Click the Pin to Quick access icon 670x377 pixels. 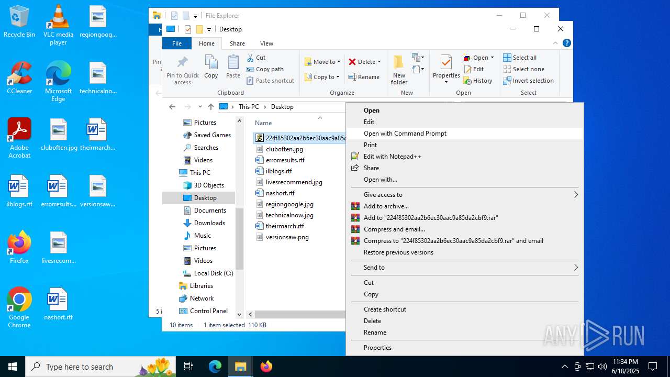(x=182, y=63)
